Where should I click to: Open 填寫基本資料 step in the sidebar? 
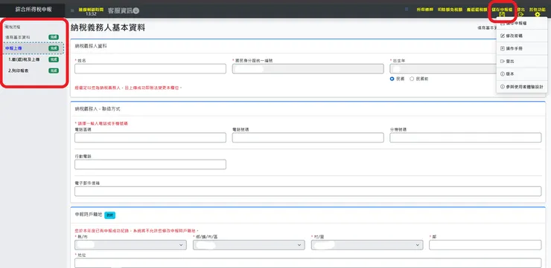pyautogui.click(x=18, y=37)
